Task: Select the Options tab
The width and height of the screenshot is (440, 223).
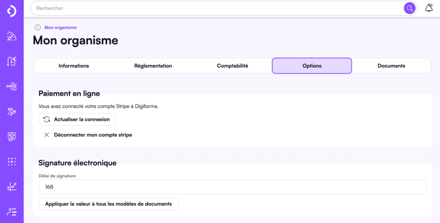Action: coord(312,66)
